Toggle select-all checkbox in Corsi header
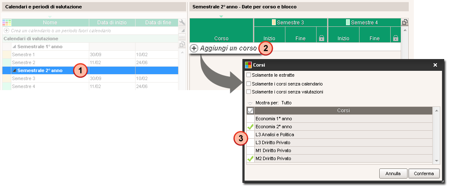This screenshot has height=189, width=474. [x=250, y=111]
